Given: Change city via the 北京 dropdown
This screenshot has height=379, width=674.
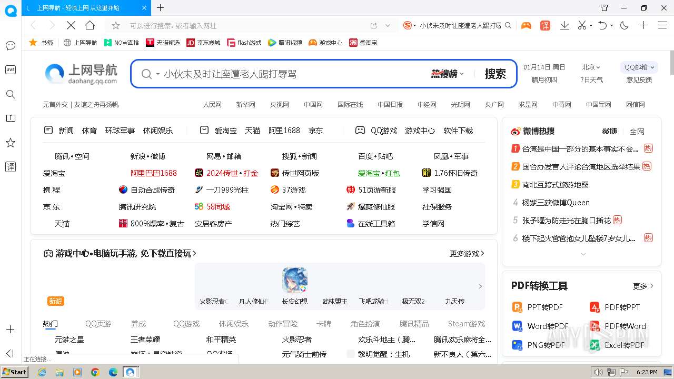Looking at the screenshot, I should (591, 67).
